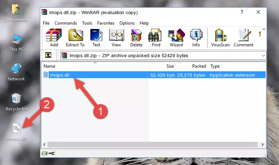The image size is (279, 165).
Task: Open the Tools menu
Action: click(87, 23)
